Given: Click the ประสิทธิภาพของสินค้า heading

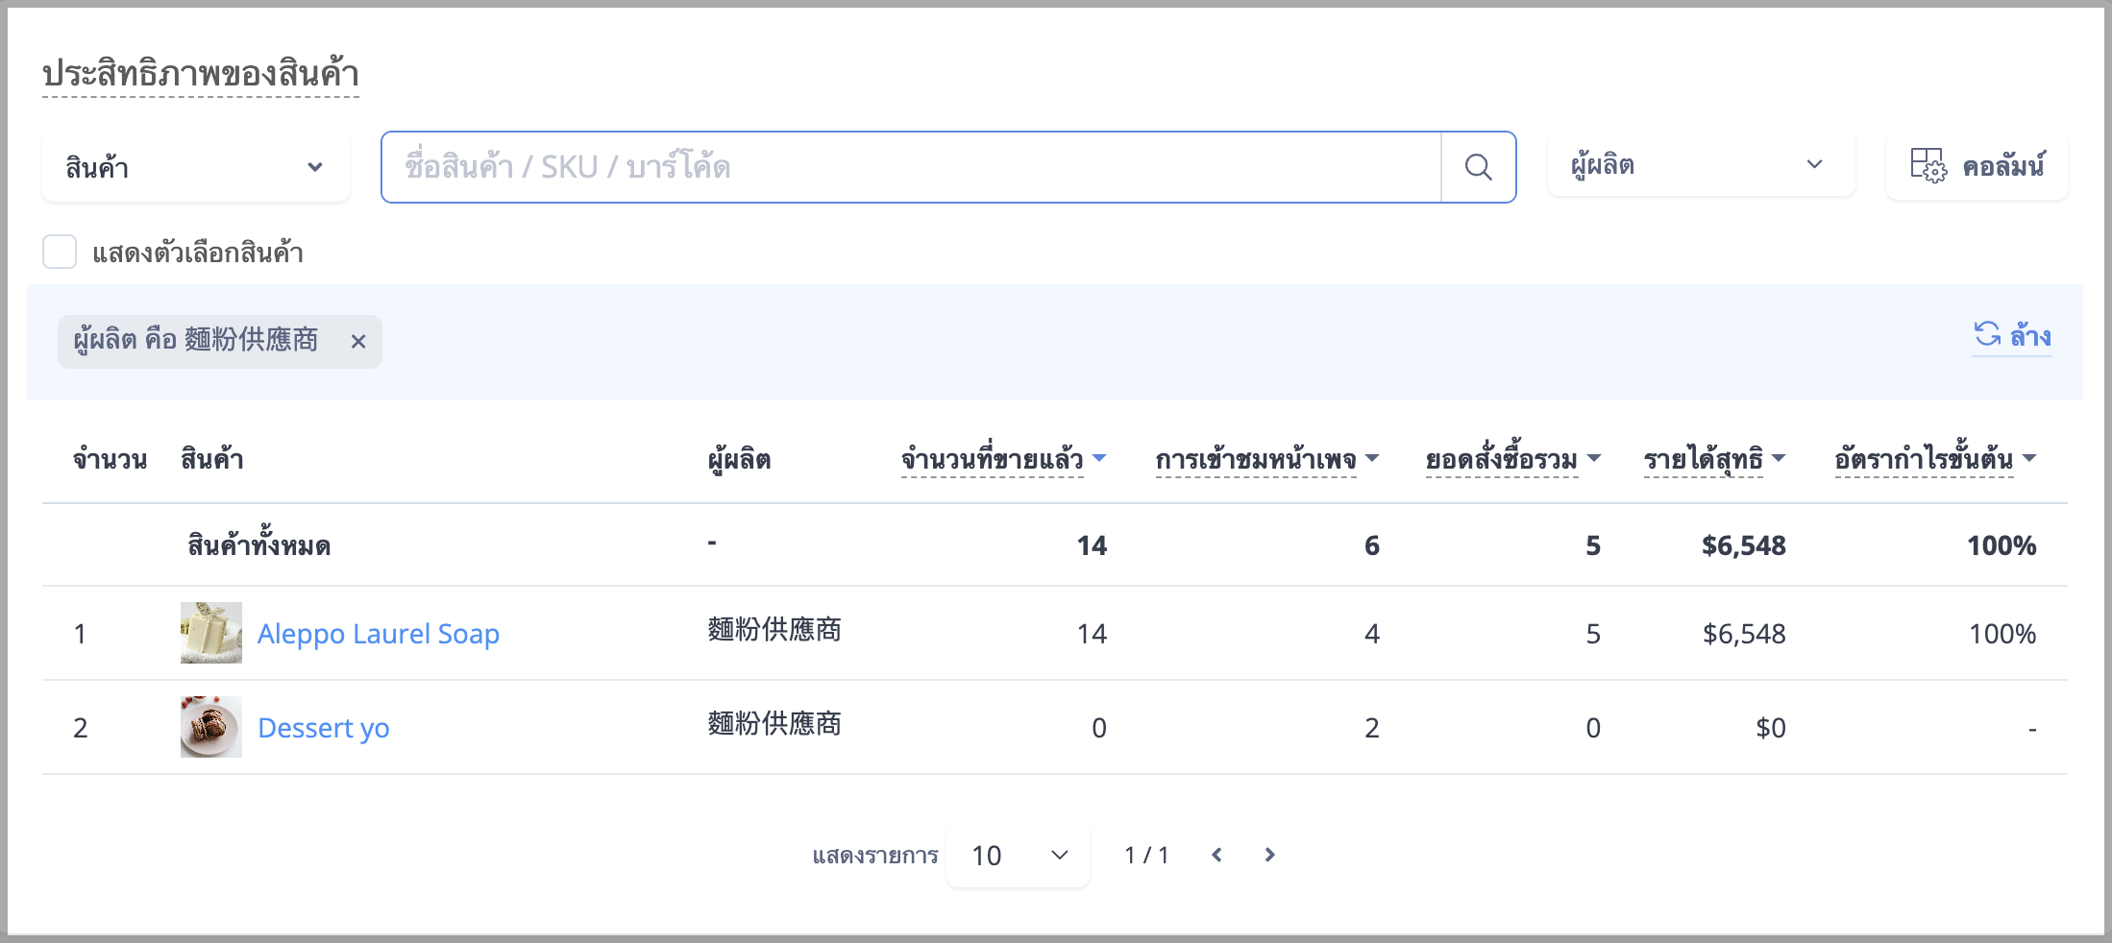Looking at the screenshot, I should (201, 74).
